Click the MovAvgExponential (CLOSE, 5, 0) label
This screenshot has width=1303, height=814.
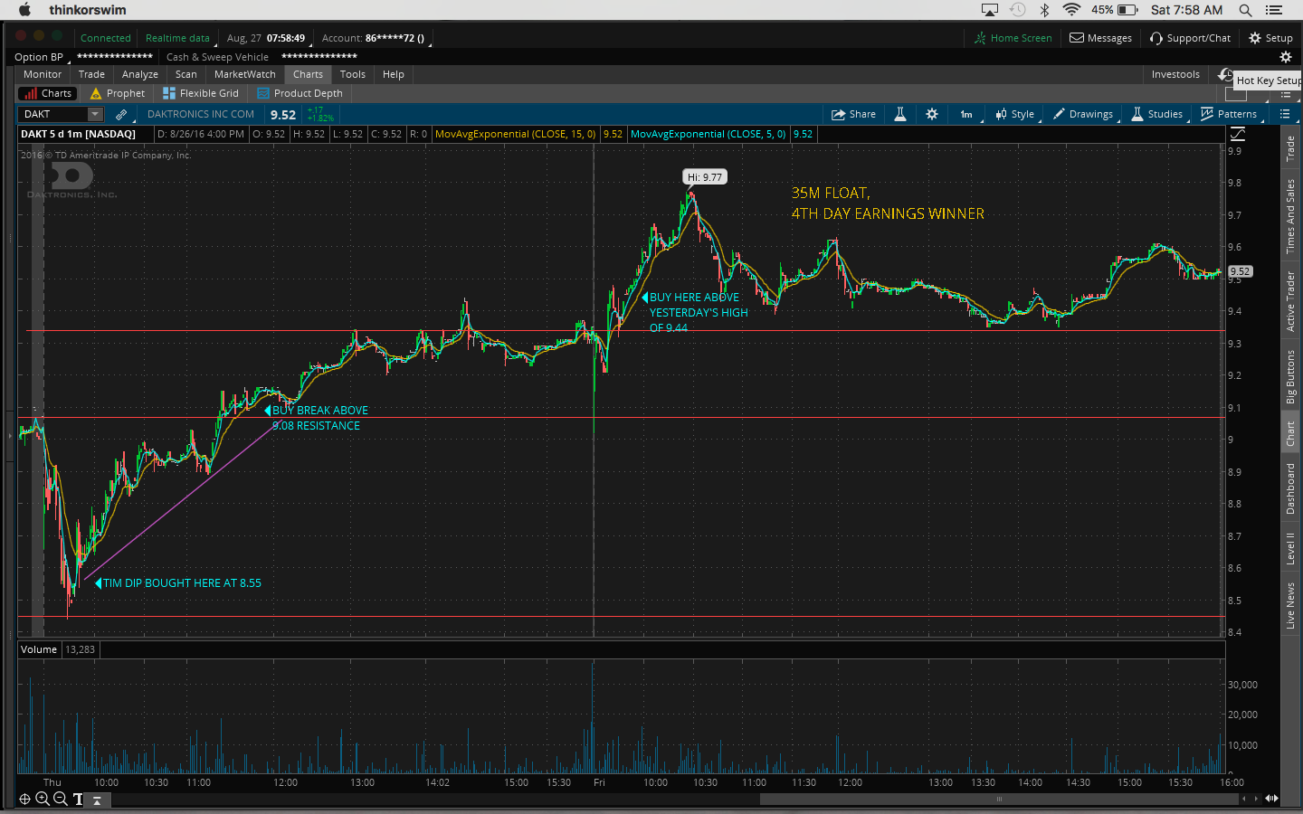[x=708, y=134]
